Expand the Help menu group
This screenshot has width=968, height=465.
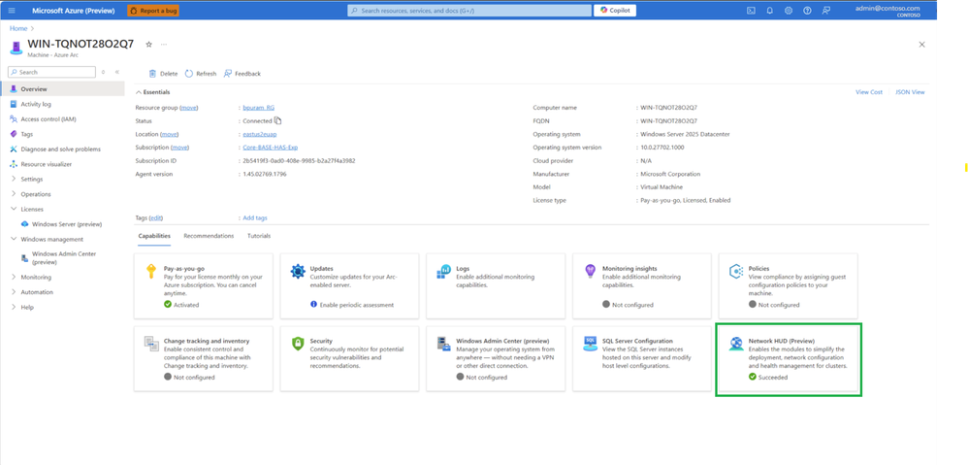click(x=15, y=307)
